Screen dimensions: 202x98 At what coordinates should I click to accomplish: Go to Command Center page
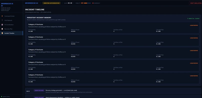[12, 16]
